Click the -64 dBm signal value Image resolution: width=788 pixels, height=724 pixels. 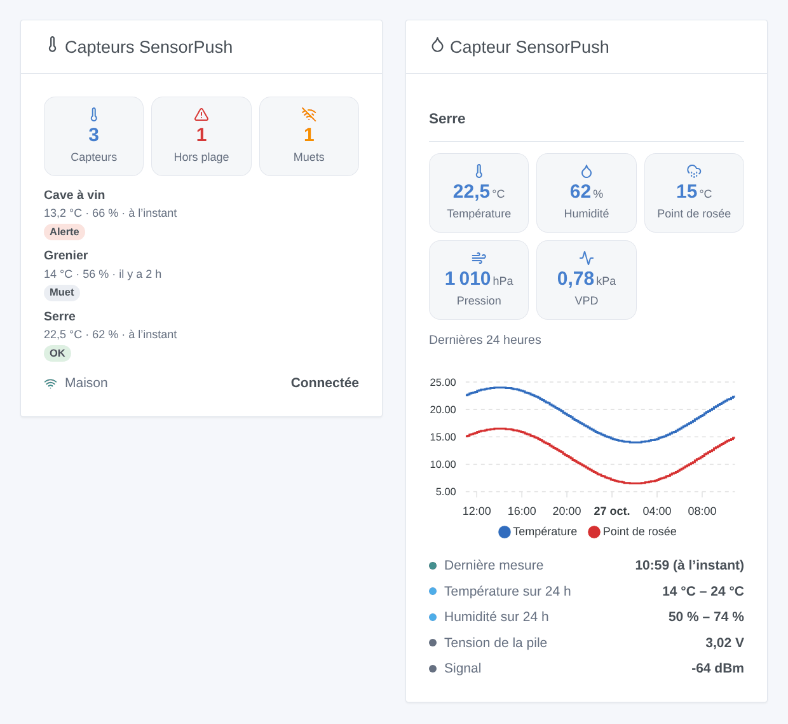click(x=717, y=668)
